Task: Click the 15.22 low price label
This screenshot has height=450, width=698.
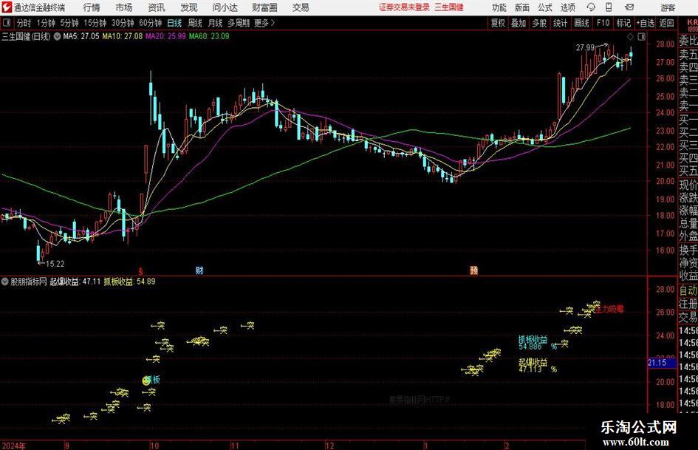Action: click(x=55, y=264)
